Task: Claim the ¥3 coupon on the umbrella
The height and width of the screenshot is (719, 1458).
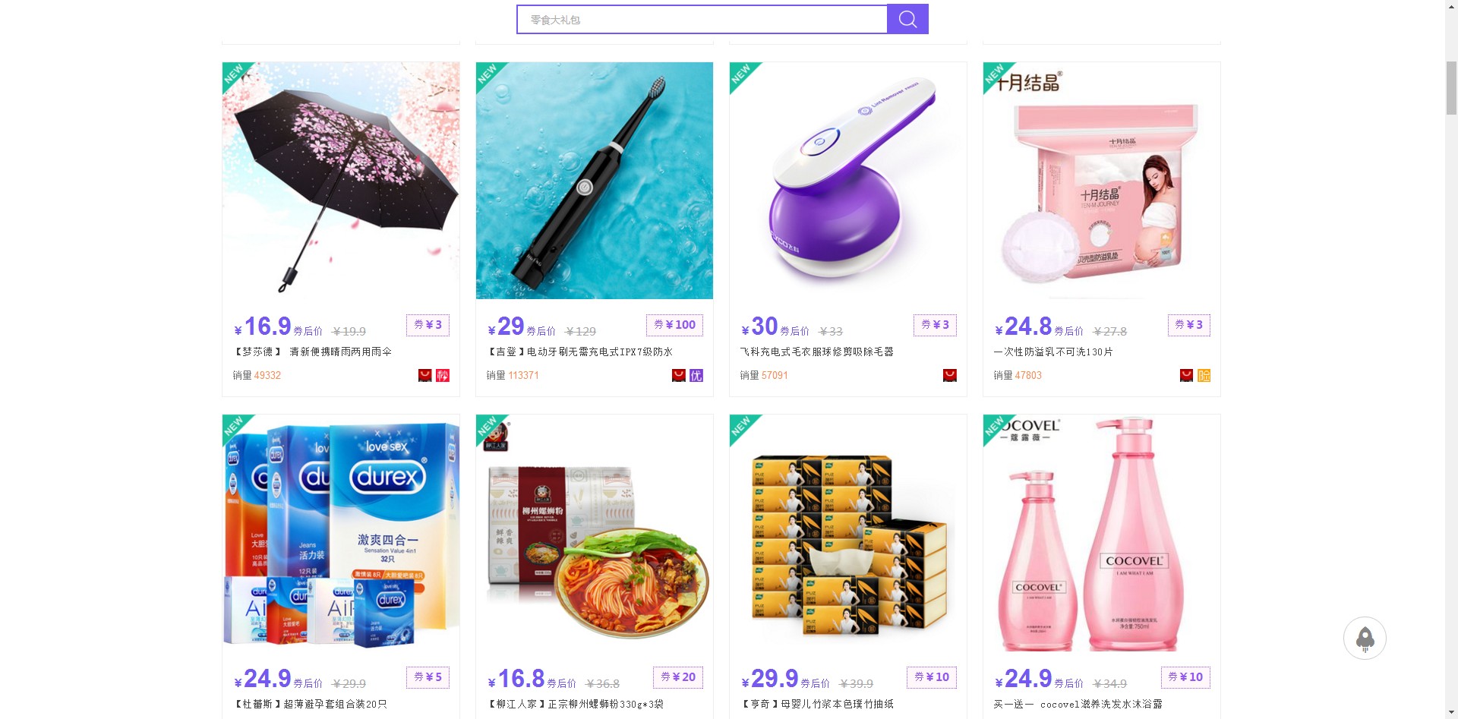Action: pos(428,325)
